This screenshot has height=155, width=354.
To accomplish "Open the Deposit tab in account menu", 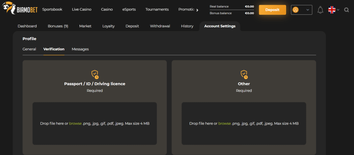I will (132, 26).
